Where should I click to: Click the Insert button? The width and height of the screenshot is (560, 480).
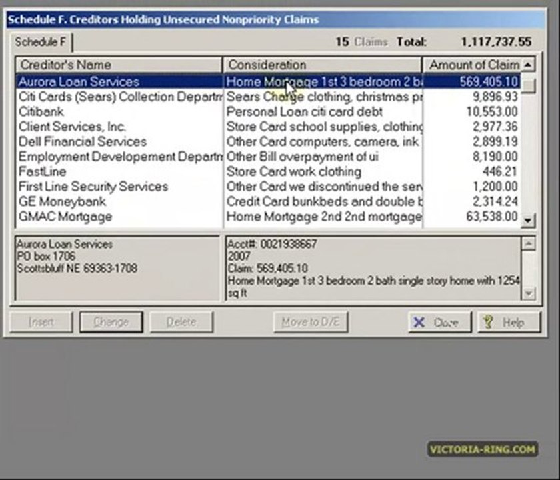click(x=41, y=322)
